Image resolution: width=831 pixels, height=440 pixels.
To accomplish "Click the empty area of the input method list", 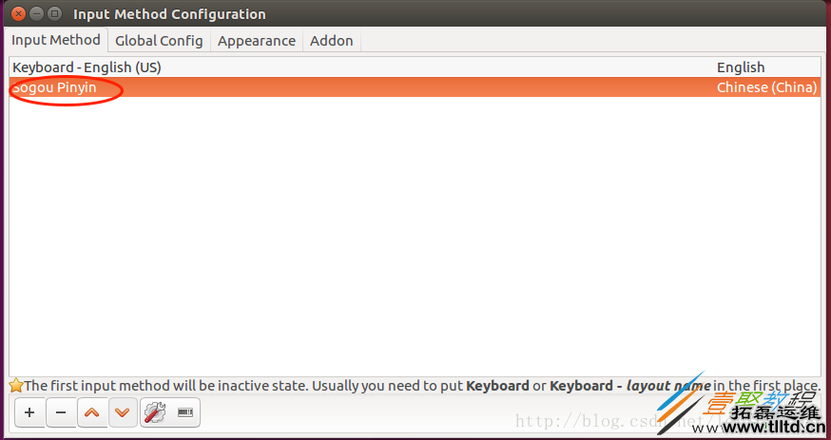I will (x=415, y=238).
